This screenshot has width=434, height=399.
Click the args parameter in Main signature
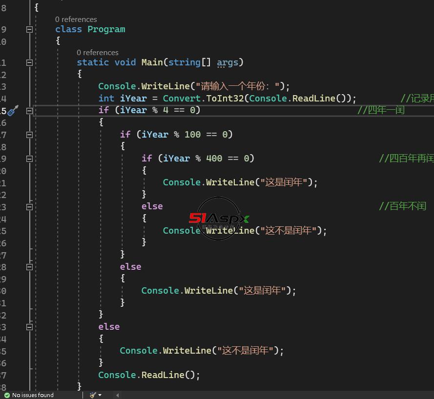click(x=227, y=62)
